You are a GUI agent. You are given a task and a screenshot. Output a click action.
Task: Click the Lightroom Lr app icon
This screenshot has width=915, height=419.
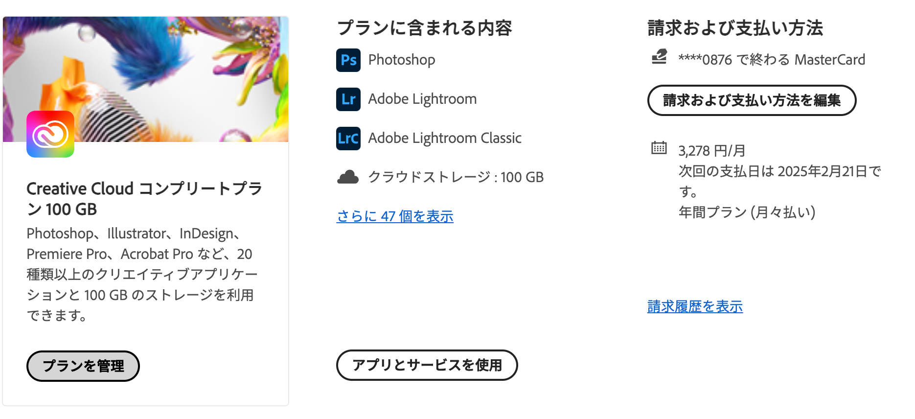348,99
